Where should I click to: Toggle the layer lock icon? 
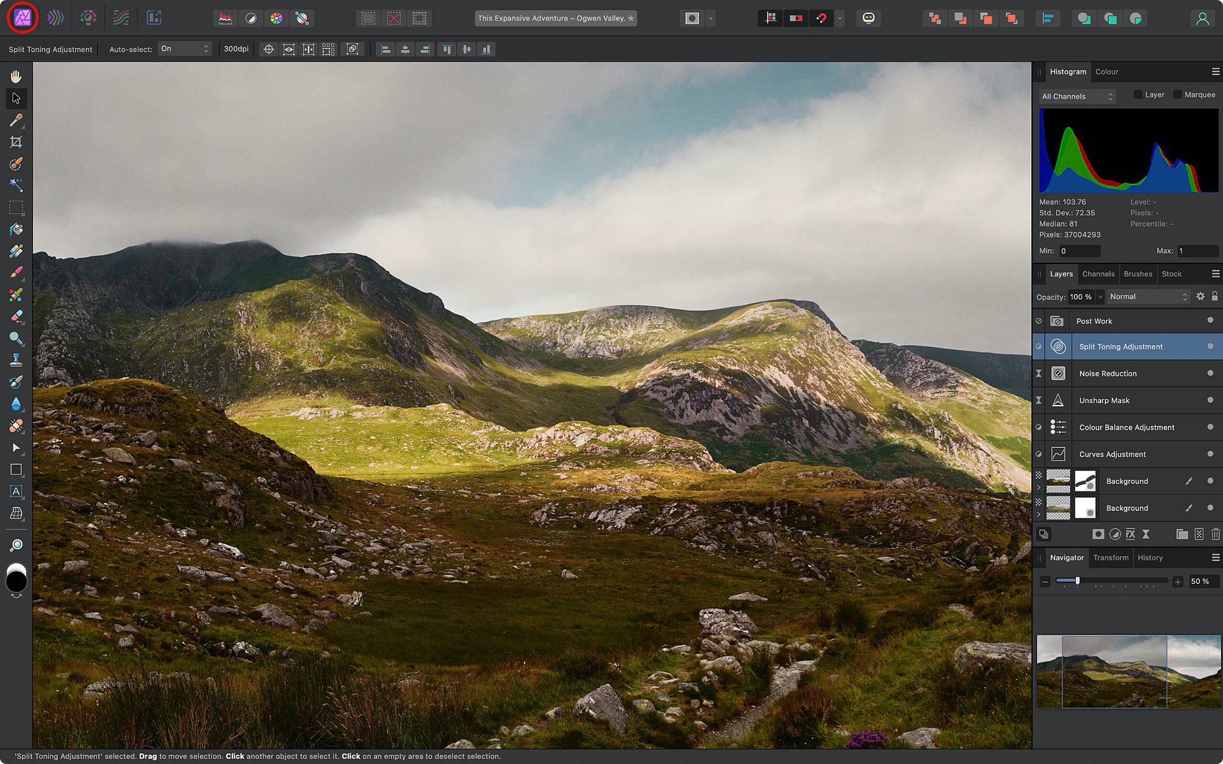1215,296
